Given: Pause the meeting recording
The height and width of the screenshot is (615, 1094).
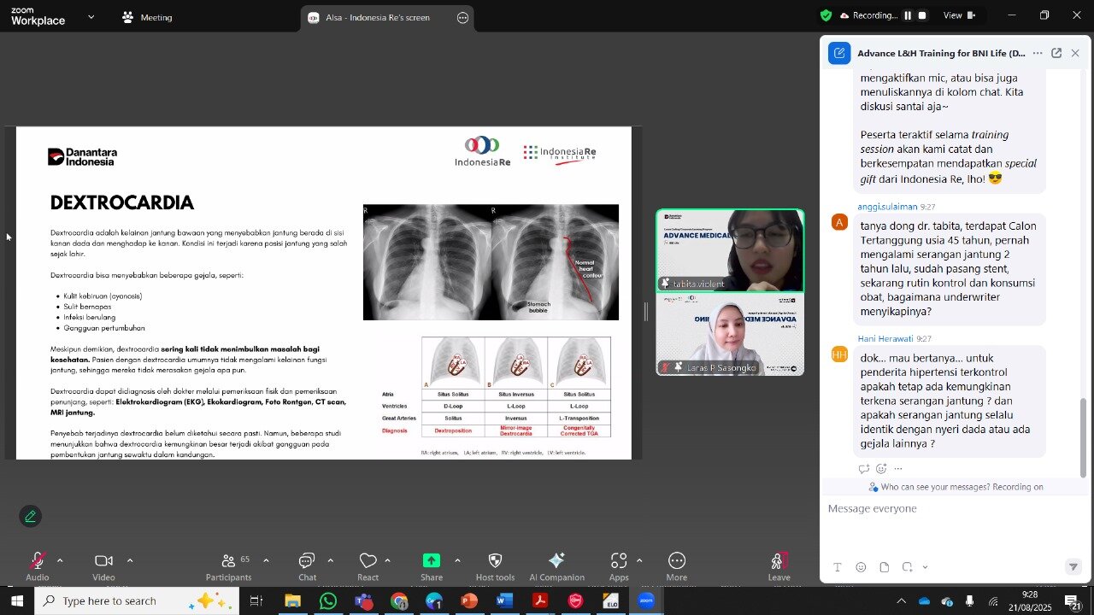Looking at the screenshot, I should coord(908,15).
